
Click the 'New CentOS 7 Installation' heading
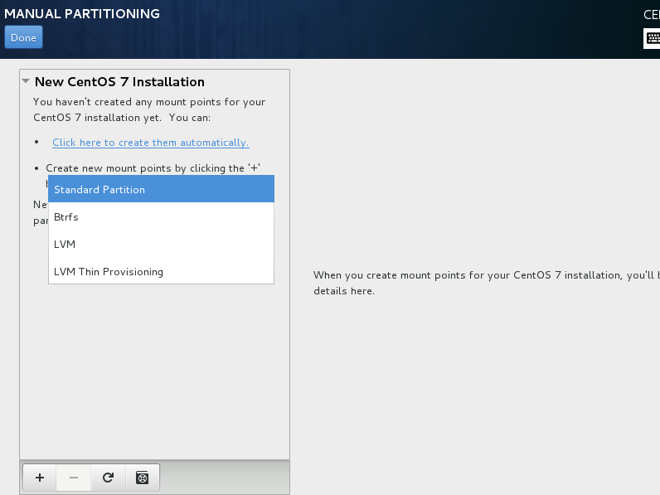pos(119,81)
